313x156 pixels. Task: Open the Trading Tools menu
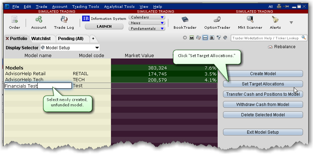pos(86,6)
